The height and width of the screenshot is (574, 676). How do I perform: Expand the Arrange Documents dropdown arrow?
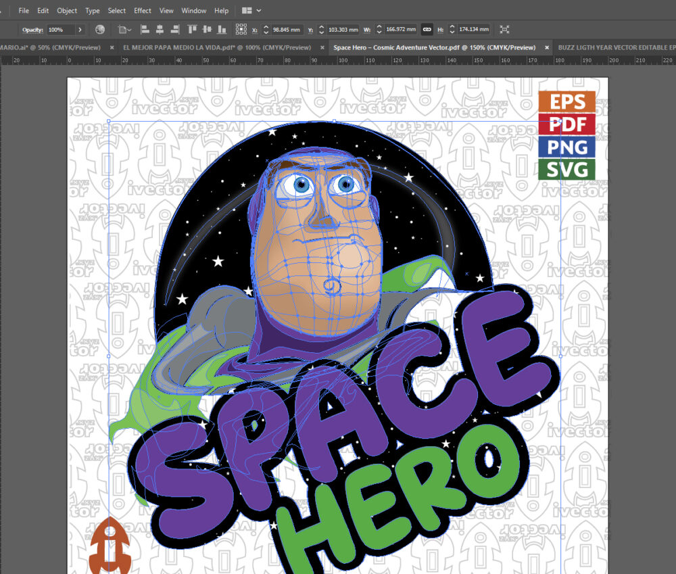pyautogui.click(x=259, y=10)
